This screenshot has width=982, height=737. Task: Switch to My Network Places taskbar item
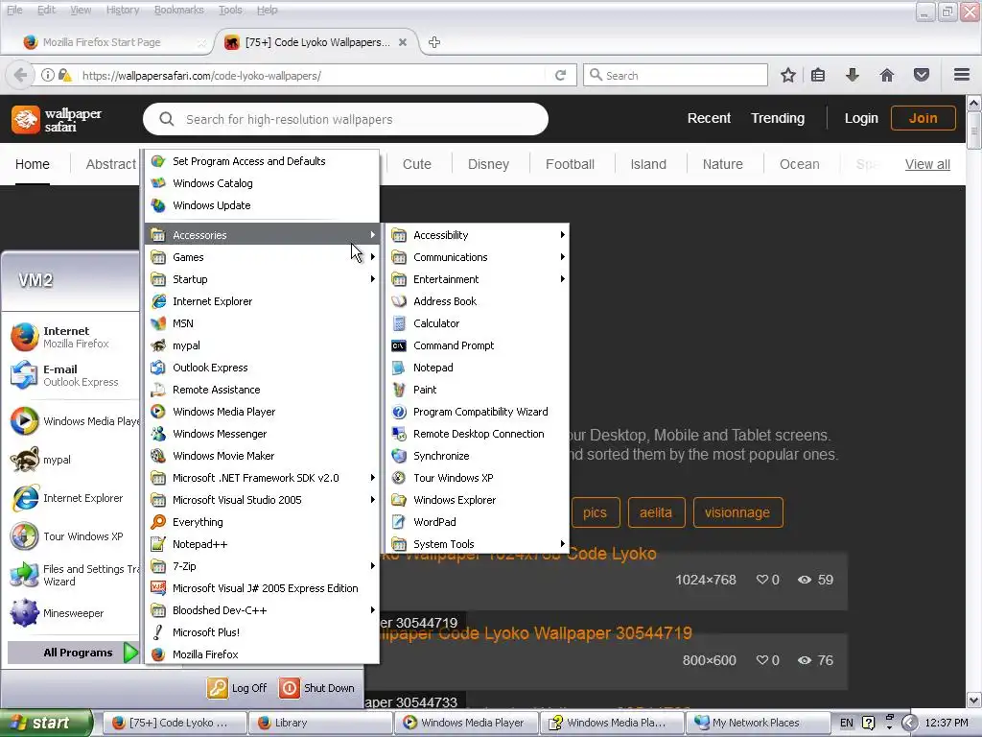[x=758, y=723]
